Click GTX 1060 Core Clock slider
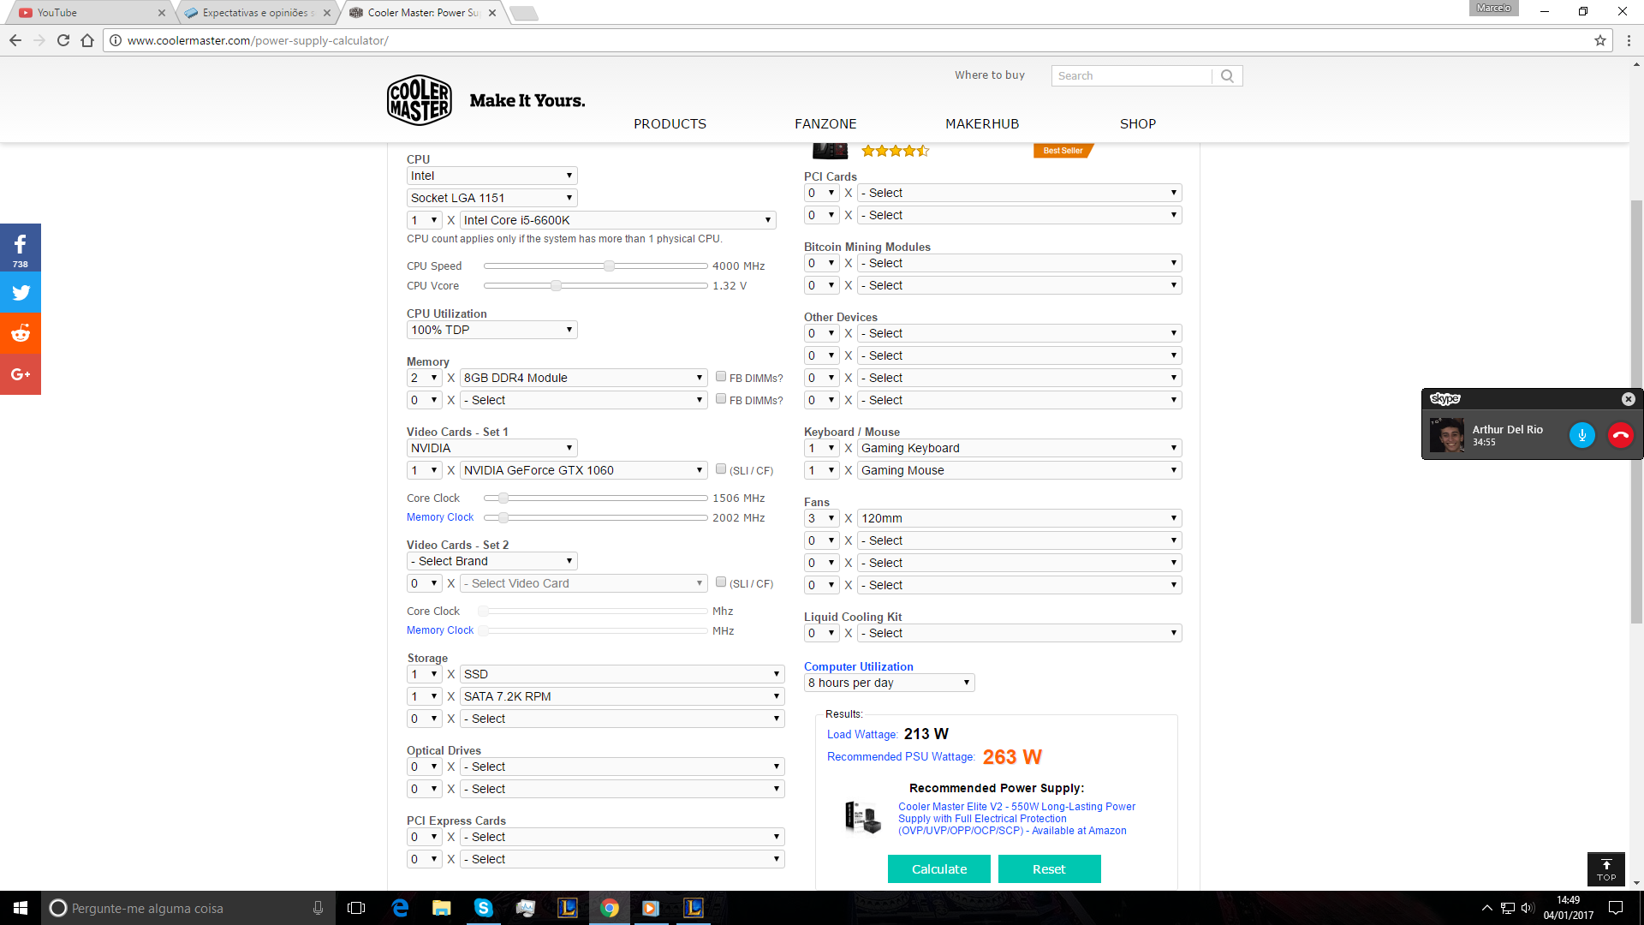The height and width of the screenshot is (925, 1644). click(x=503, y=498)
